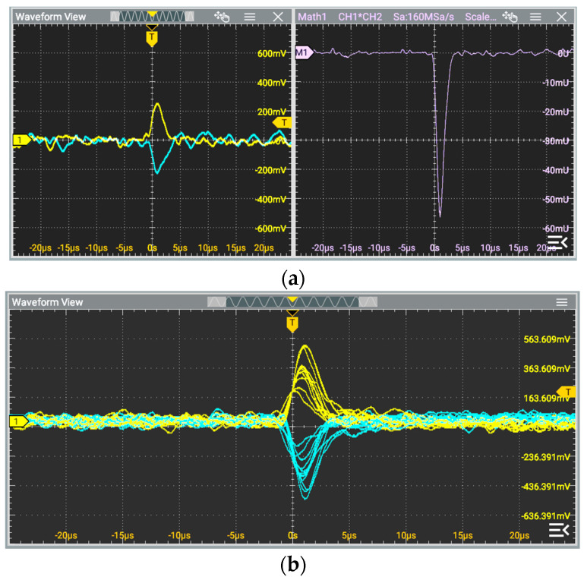Close the Math1 panel

(561, 17)
